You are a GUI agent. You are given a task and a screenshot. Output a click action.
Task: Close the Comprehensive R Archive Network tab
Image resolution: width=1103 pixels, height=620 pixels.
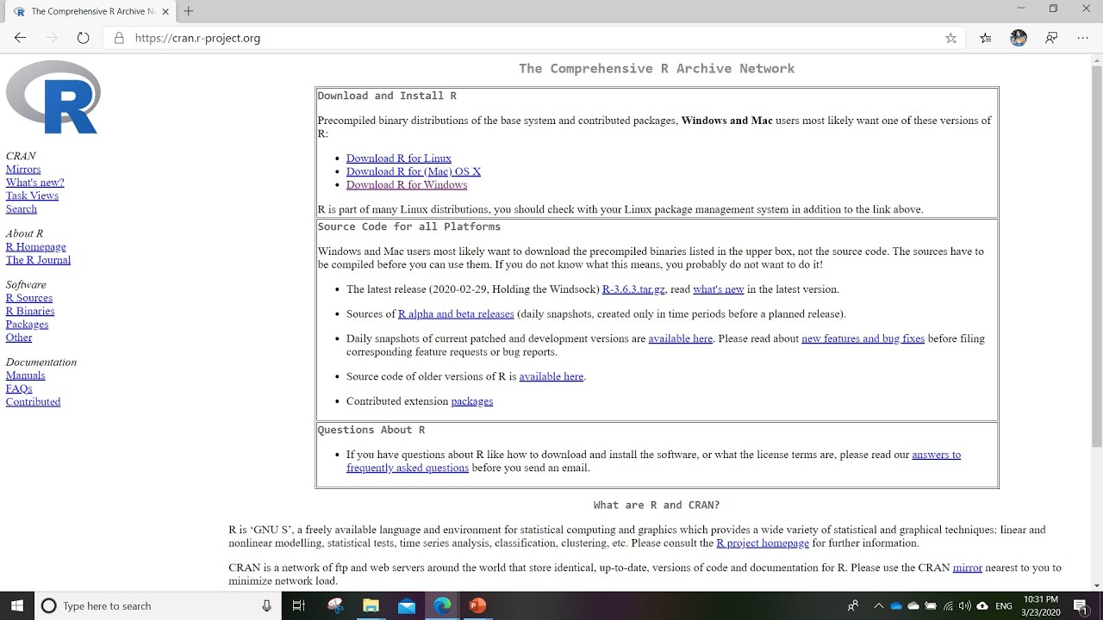(165, 11)
